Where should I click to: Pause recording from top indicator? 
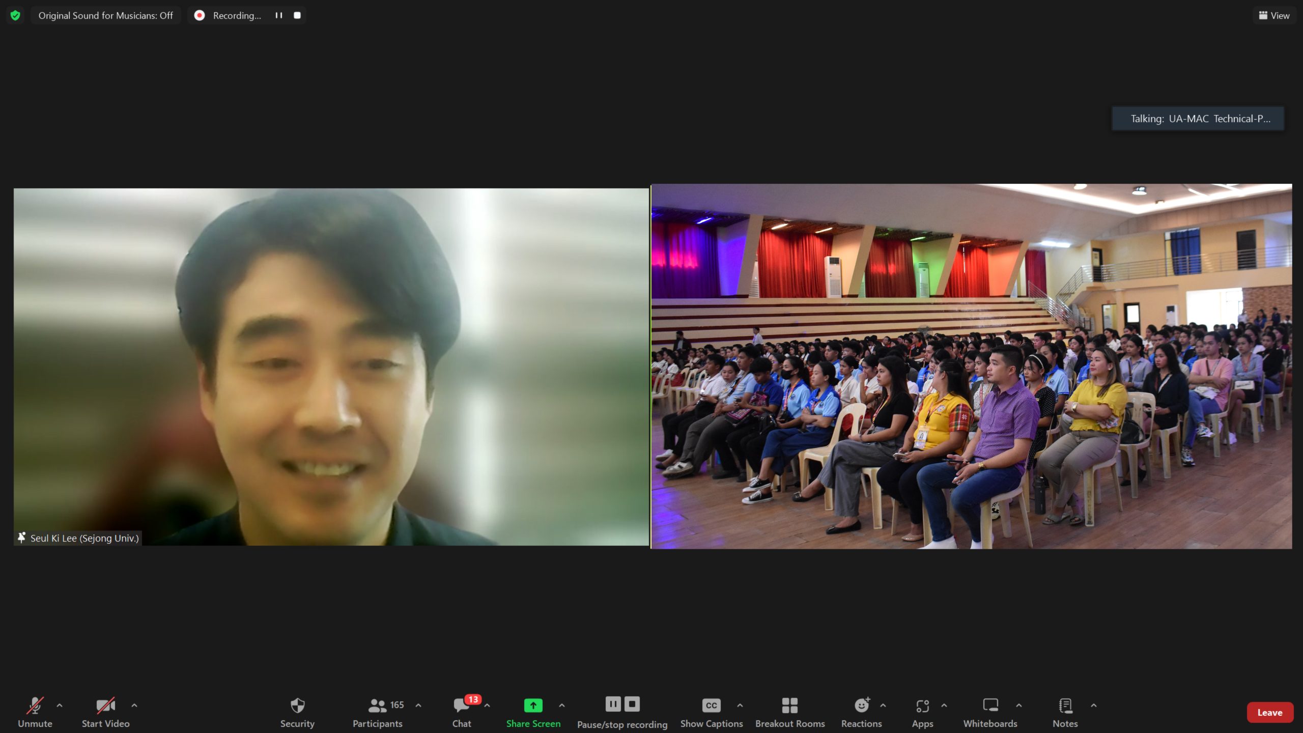(279, 15)
